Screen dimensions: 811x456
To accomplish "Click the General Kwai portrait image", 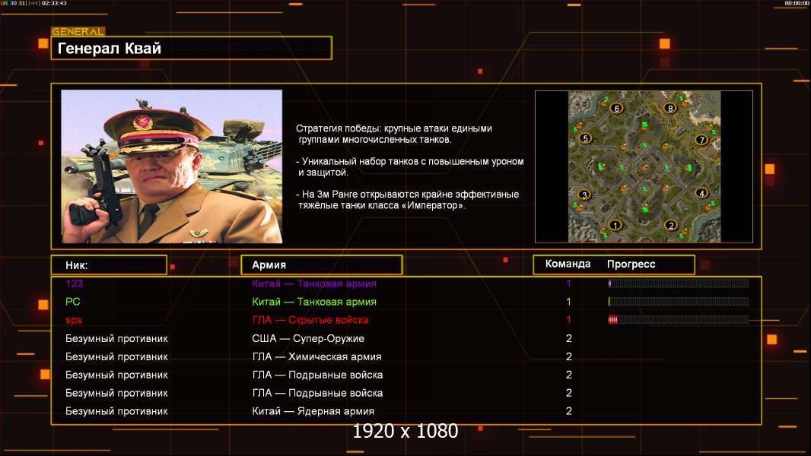I will pos(172,166).
